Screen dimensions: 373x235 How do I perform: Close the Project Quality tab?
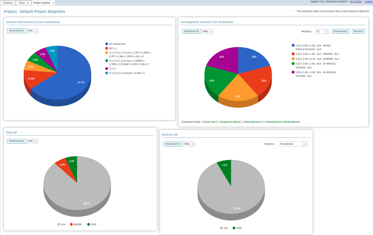pos(54,3)
